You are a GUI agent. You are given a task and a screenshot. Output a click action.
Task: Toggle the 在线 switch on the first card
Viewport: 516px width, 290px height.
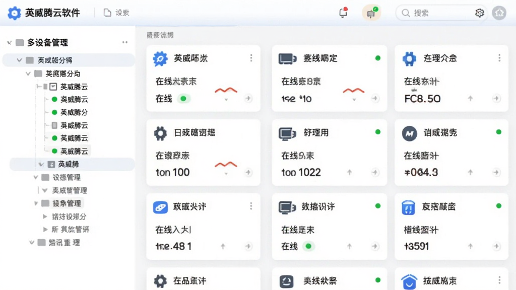click(183, 98)
